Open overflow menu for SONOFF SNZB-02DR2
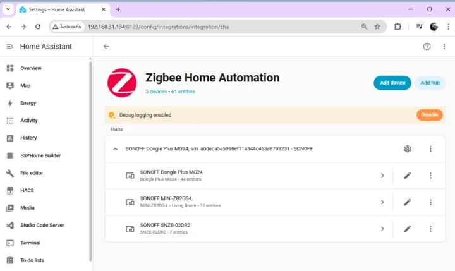Screen dimensions: 455x271 430,229
